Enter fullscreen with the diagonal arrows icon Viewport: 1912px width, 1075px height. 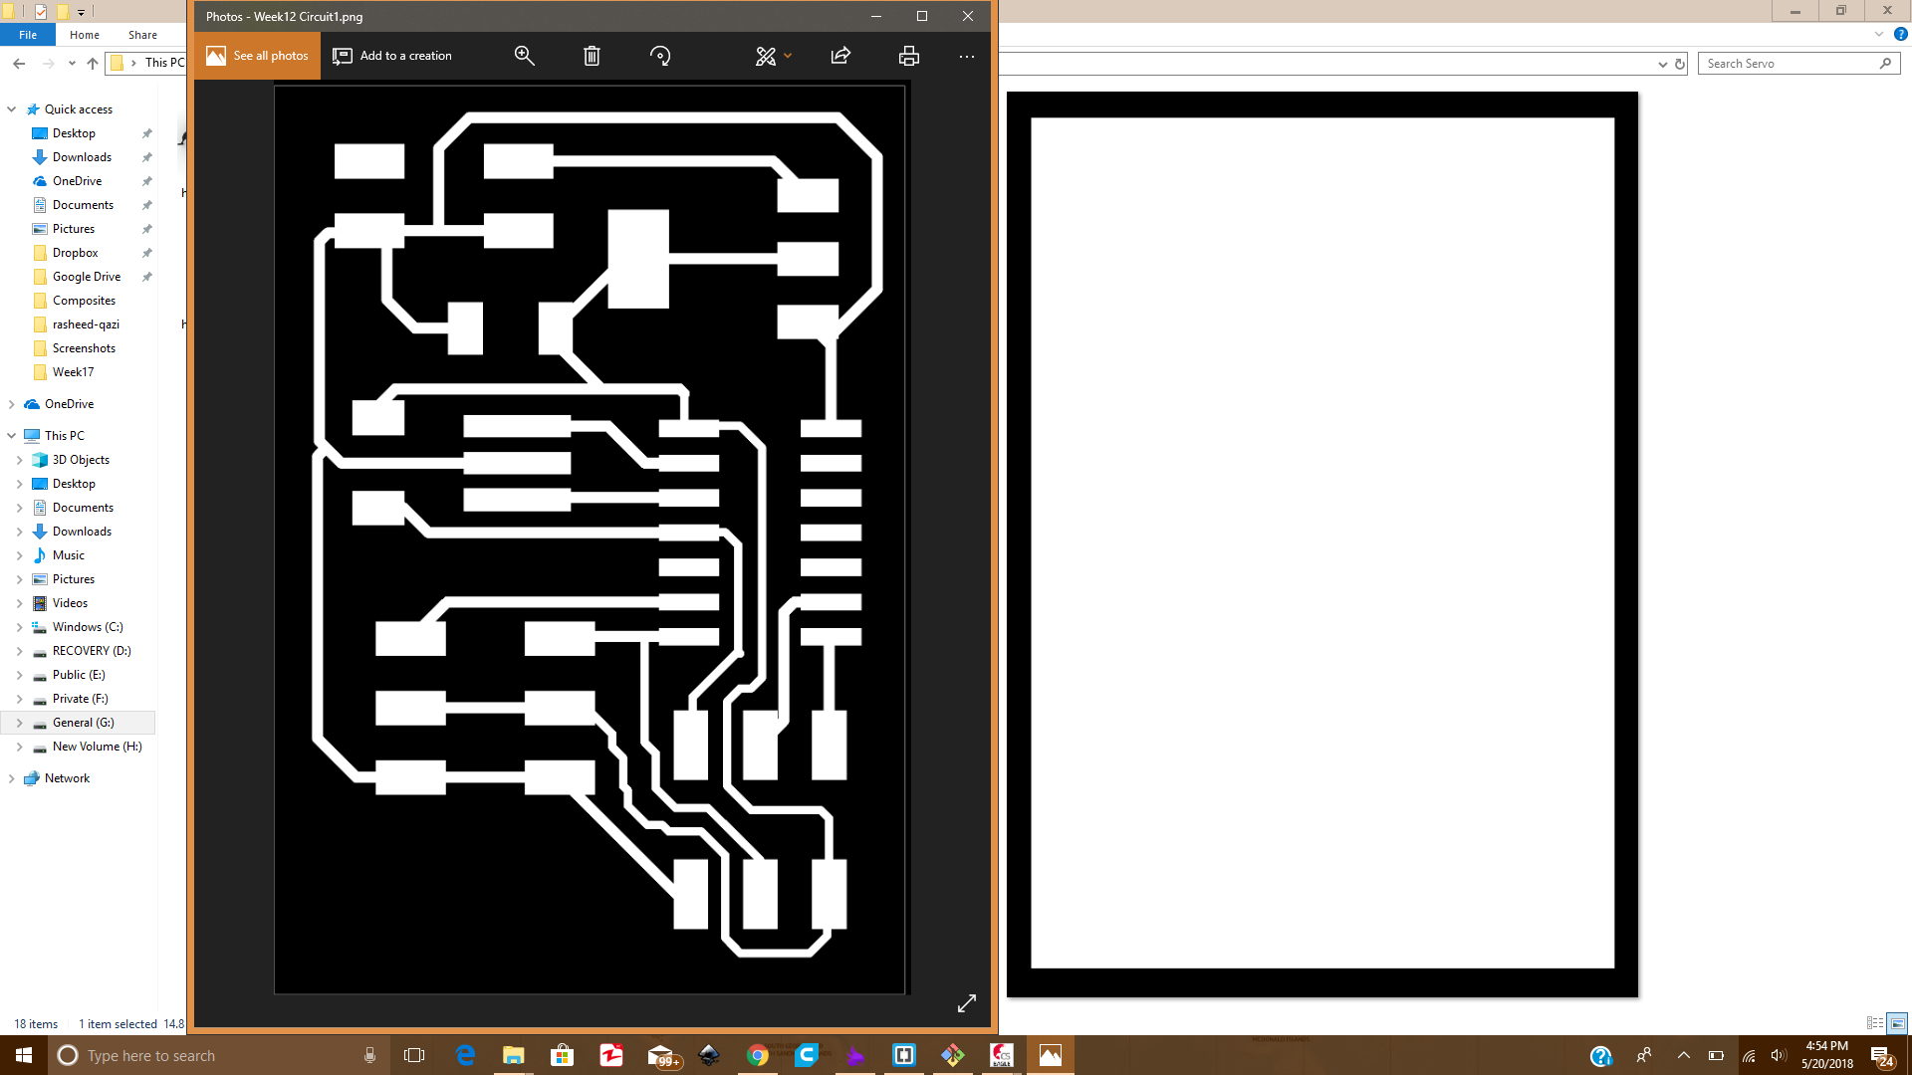point(966,1003)
